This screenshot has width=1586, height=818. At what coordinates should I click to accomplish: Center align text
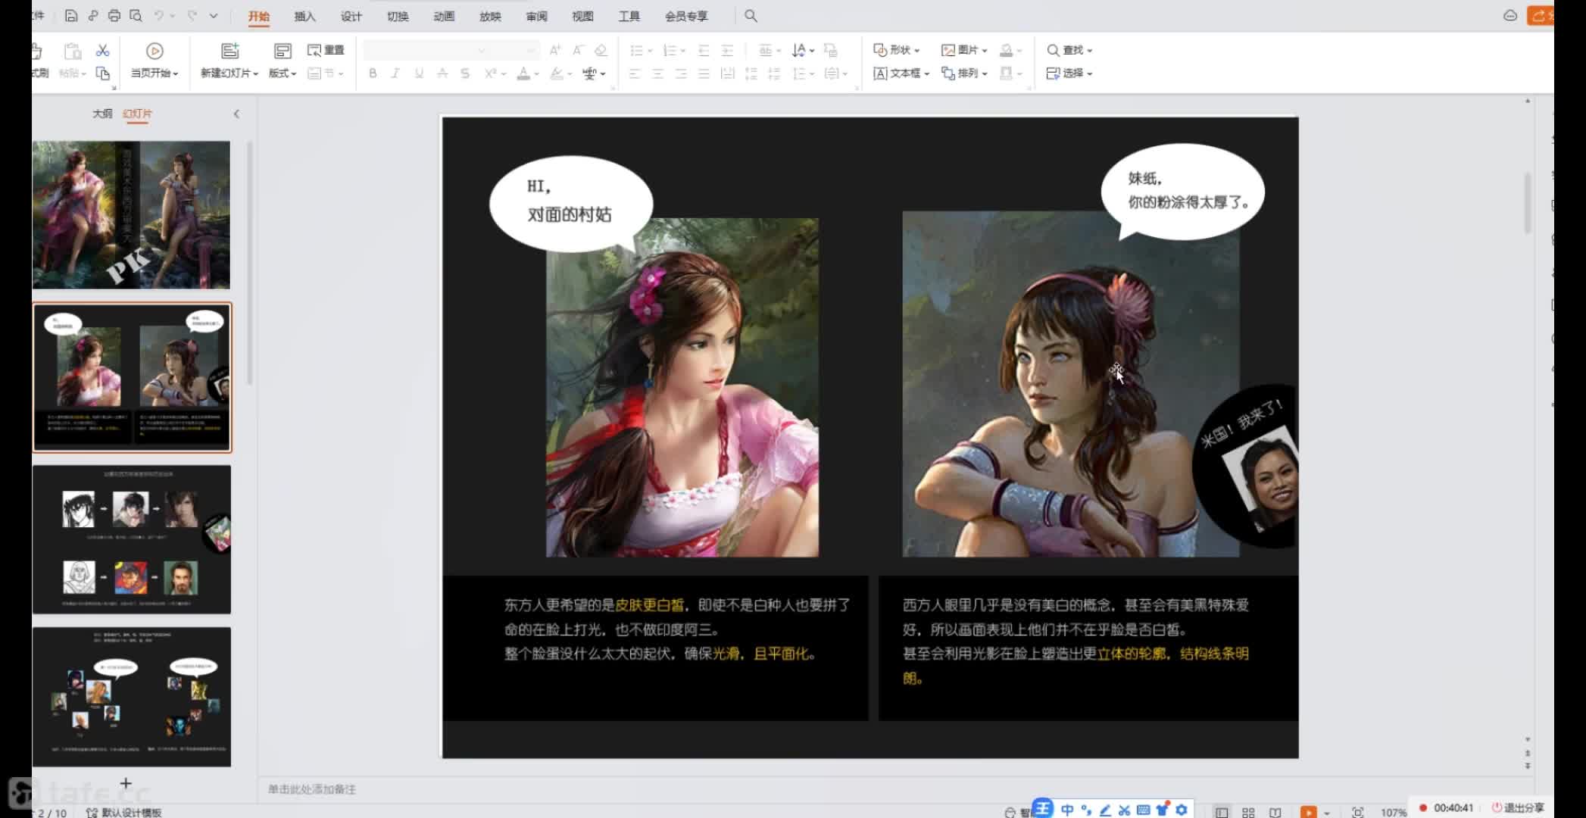[657, 73]
